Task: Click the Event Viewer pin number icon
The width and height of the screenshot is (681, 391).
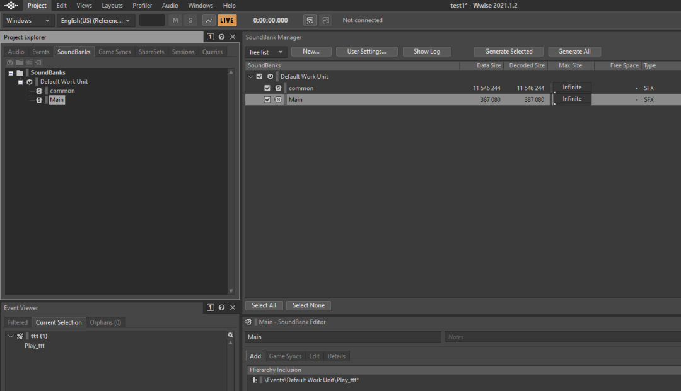Action: tap(211, 308)
